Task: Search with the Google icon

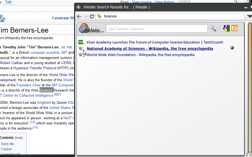Action: pyautogui.click(x=226, y=28)
